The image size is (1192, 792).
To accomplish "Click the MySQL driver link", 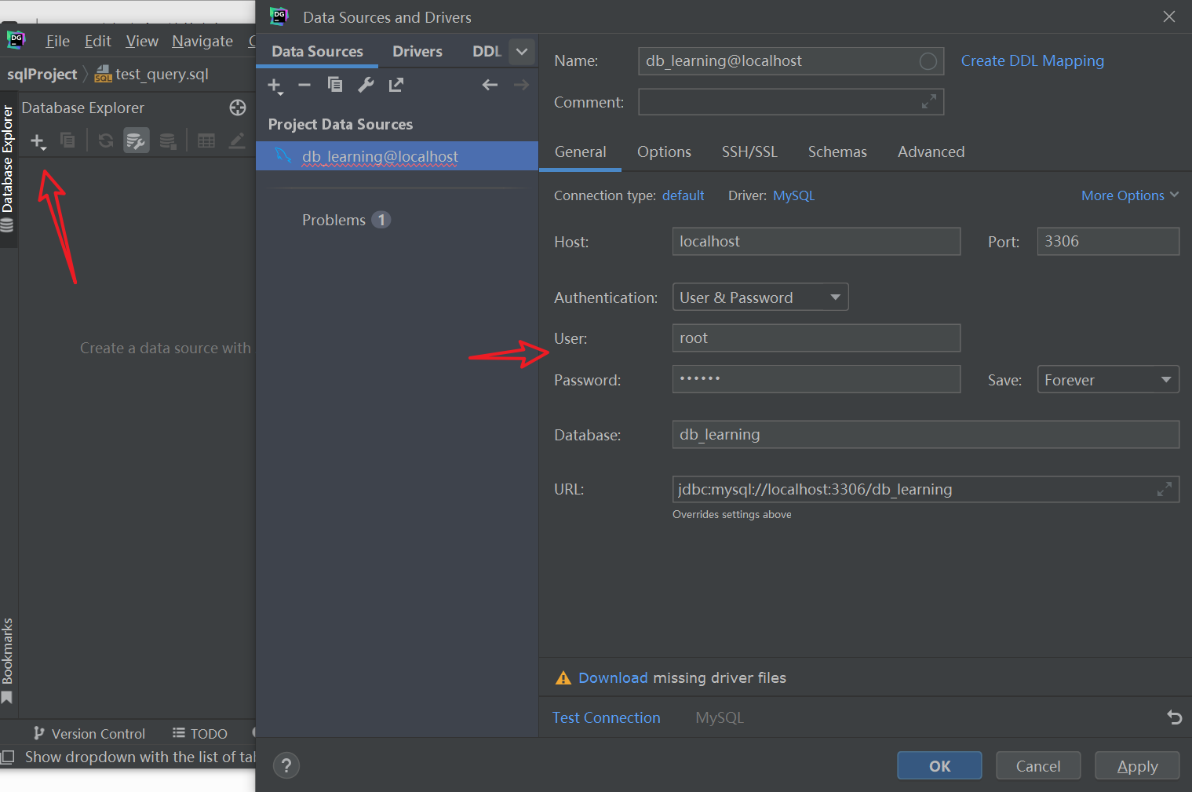I will 794,195.
